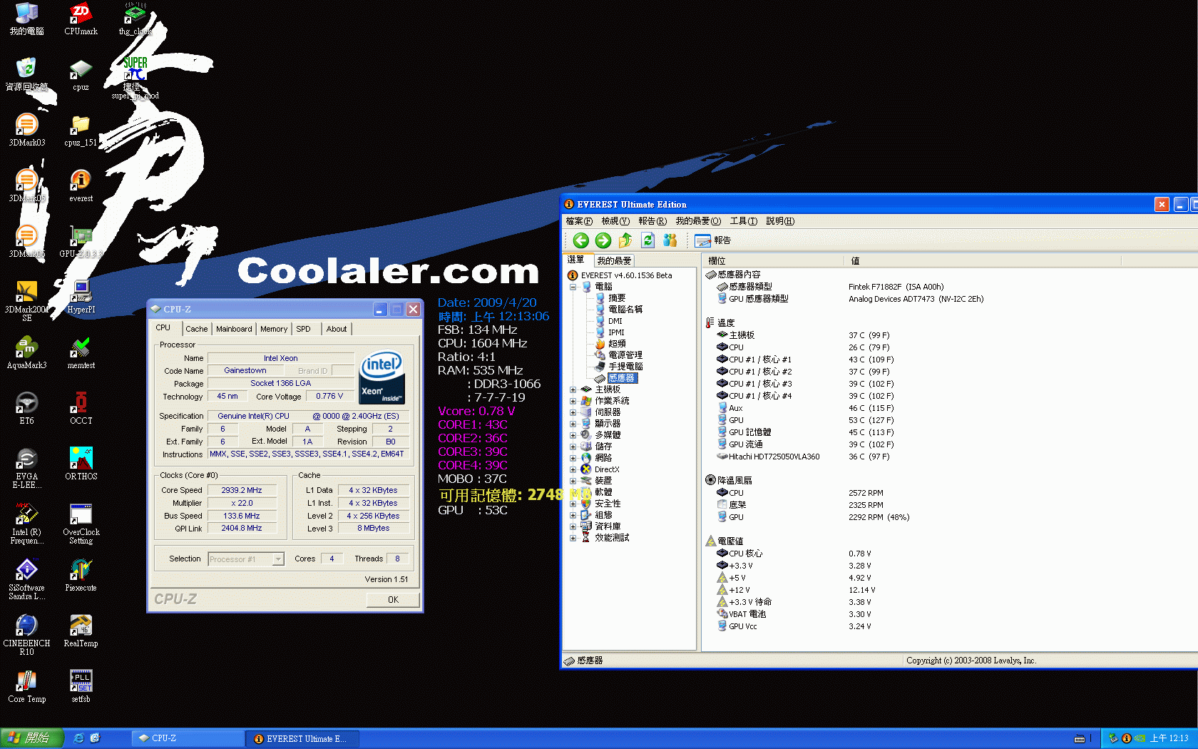Screen dimensions: 1198x749
Task: Expand the 伺服器 tree node
Action: [573, 412]
